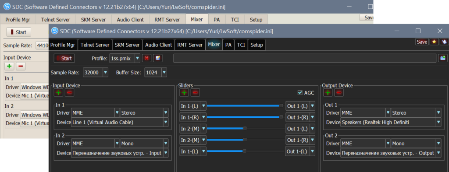
Task: Click partially visible Save button in back window
Action: point(367,18)
